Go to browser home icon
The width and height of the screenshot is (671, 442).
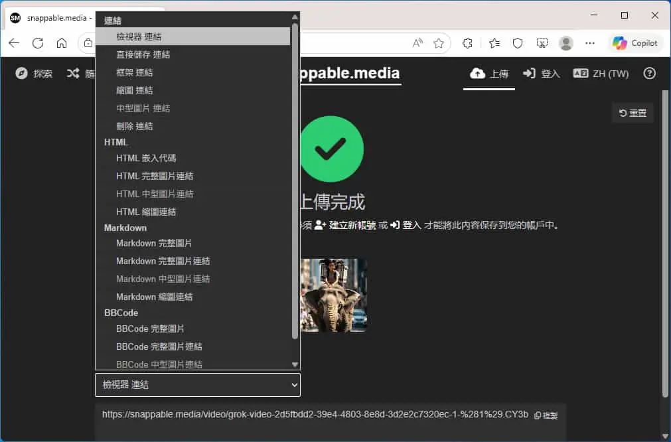62,42
